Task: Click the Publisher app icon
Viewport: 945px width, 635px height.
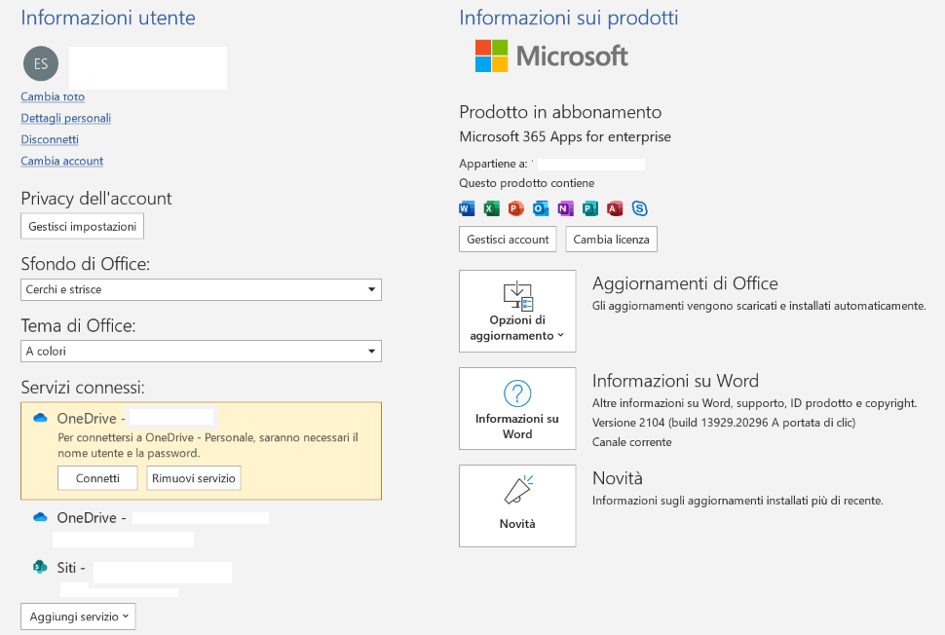Action: pyautogui.click(x=590, y=208)
